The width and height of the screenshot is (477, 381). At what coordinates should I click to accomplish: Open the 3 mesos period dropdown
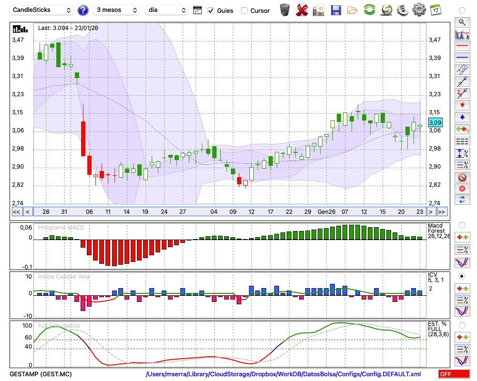[116, 10]
